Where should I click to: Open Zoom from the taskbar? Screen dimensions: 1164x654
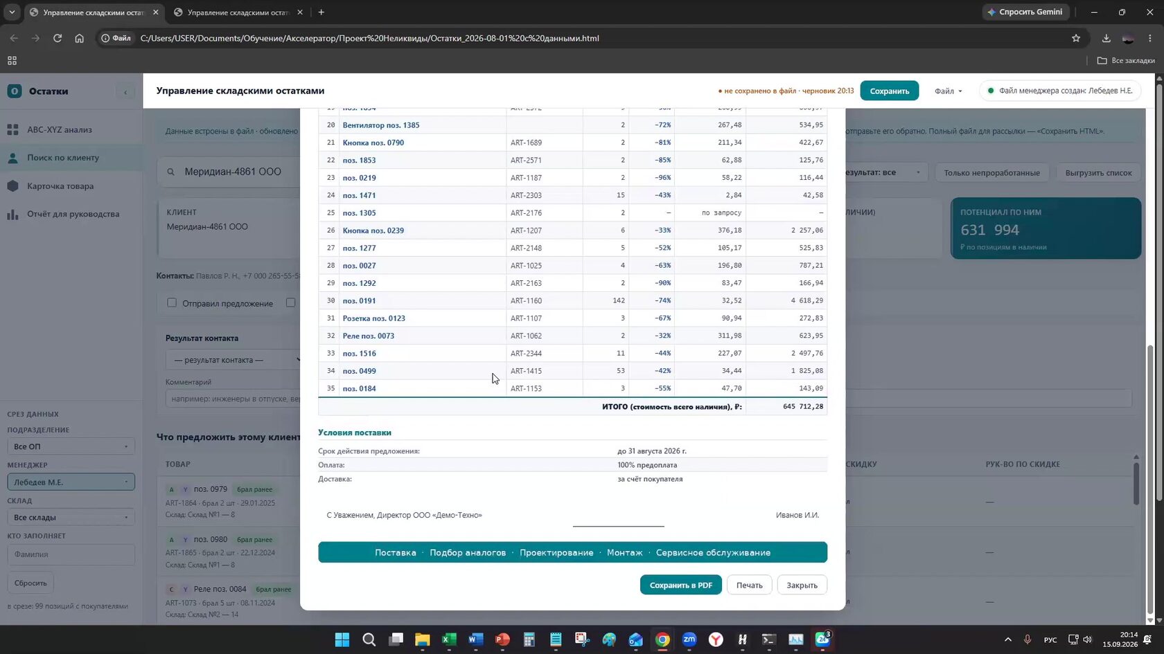[689, 639]
